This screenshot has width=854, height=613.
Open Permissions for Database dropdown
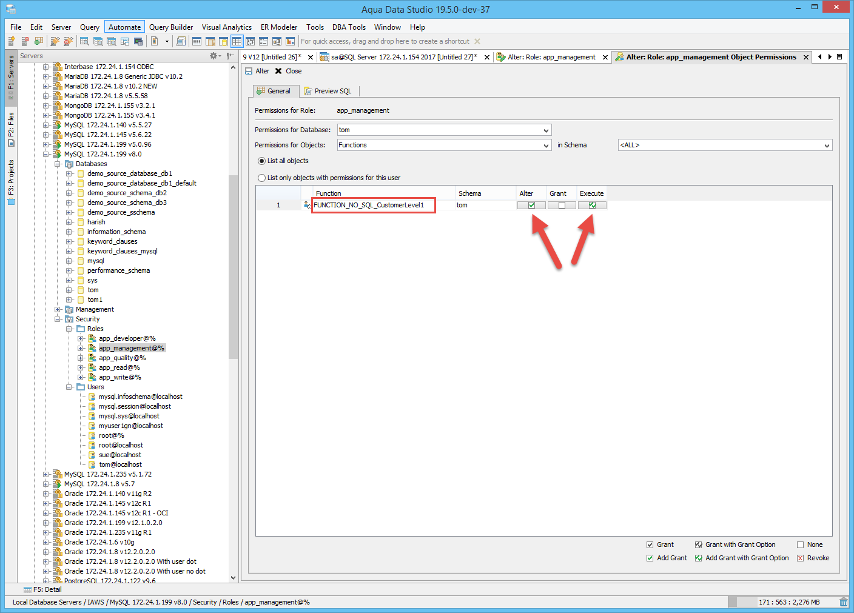(546, 130)
